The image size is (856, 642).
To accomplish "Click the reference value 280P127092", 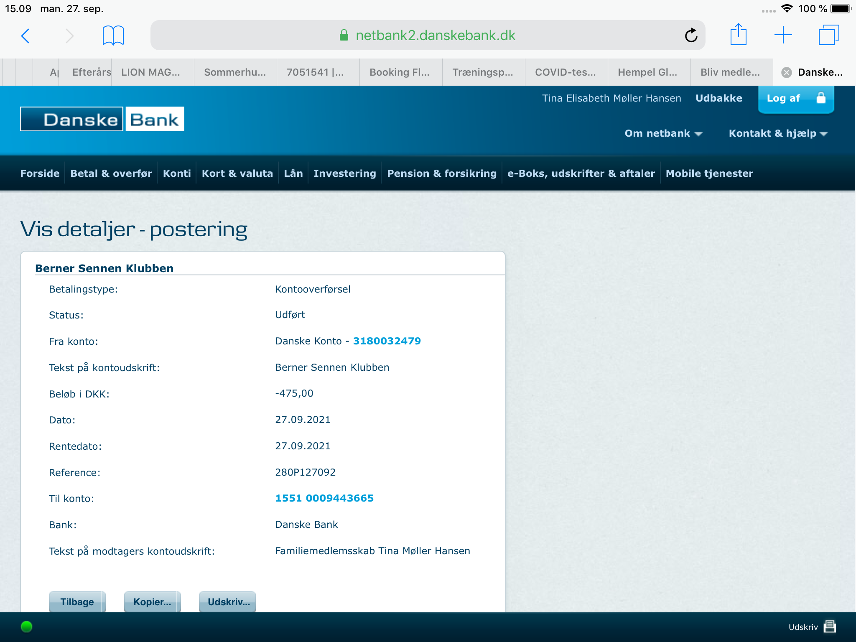I will pyautogui.click(x=305, y=472).
